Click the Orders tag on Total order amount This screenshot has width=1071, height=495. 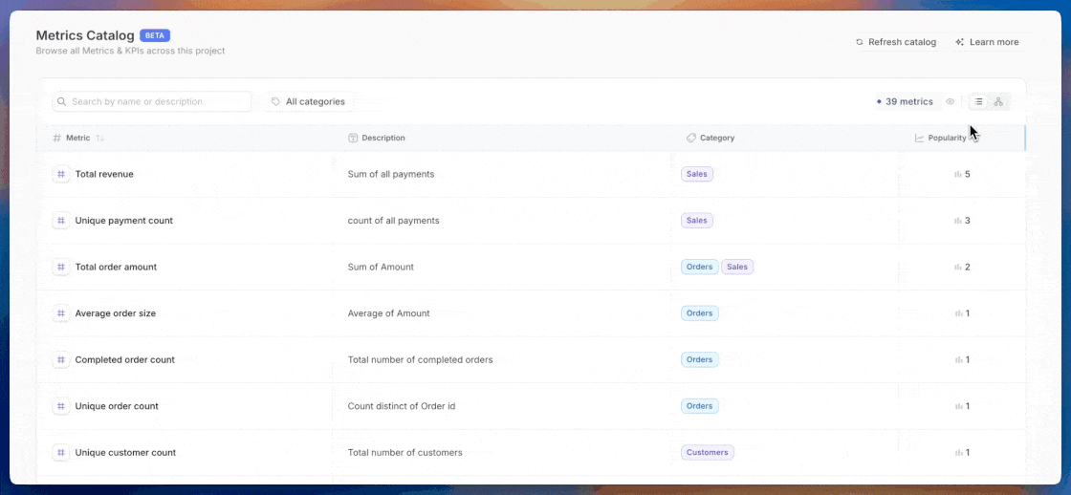[x=699, y=268]
